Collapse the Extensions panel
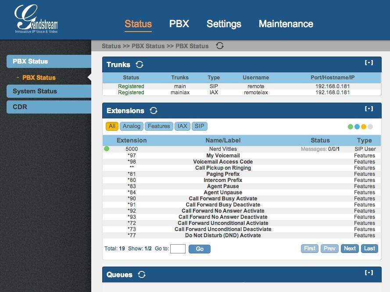Viewport: 390px width, 292px height. (x=369, y=109)
